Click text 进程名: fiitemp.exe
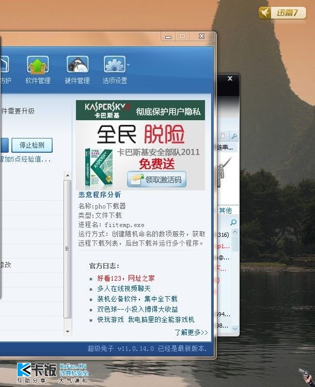The width and height of the screenshot is (315, 387). click(112, 224)
